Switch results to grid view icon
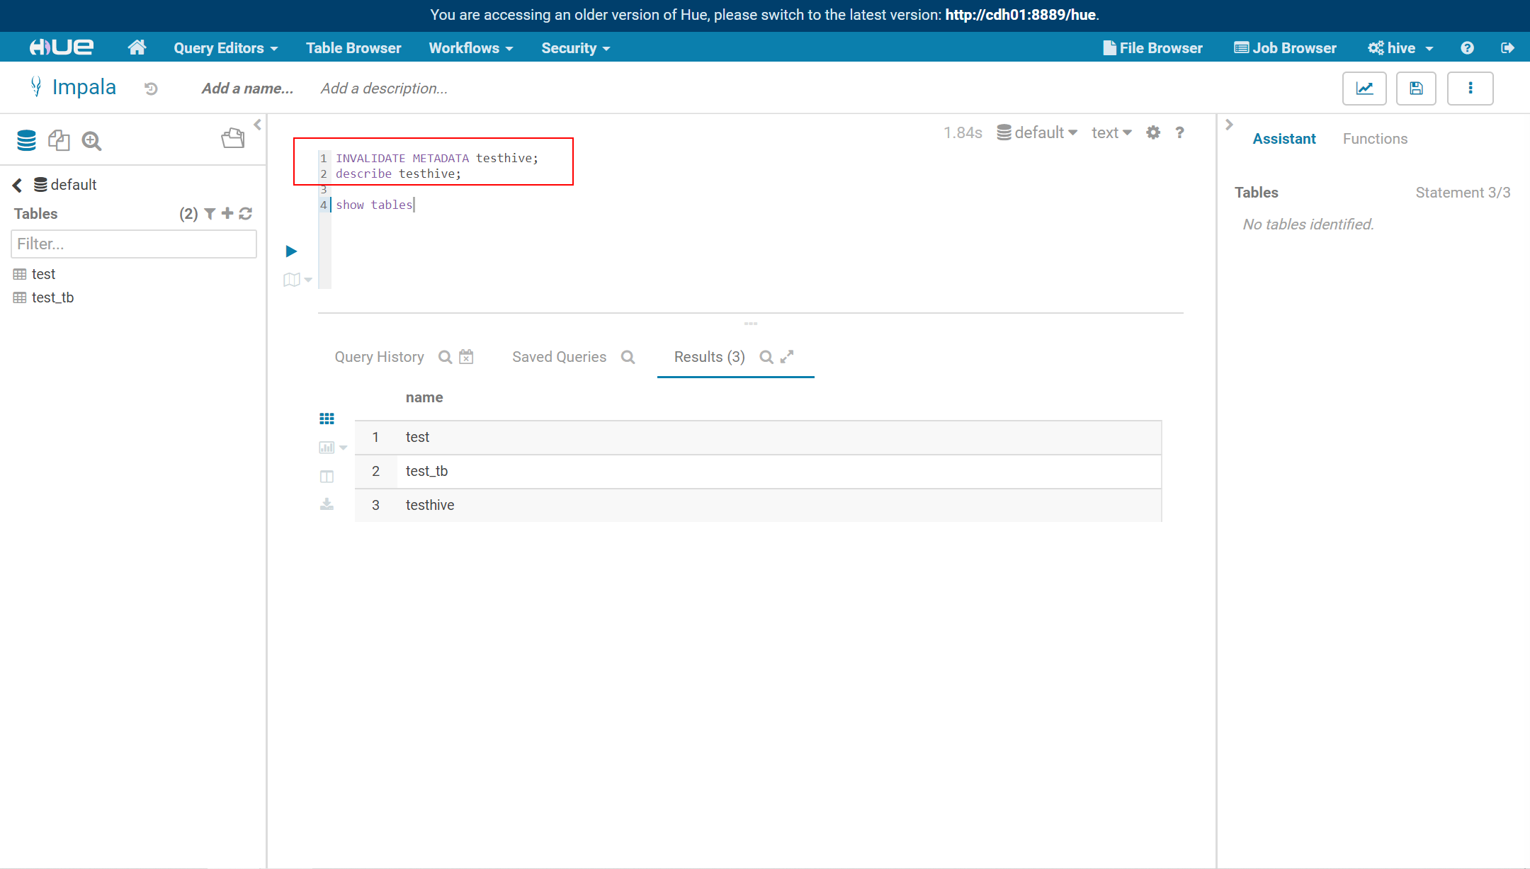 tap(327, 419)
